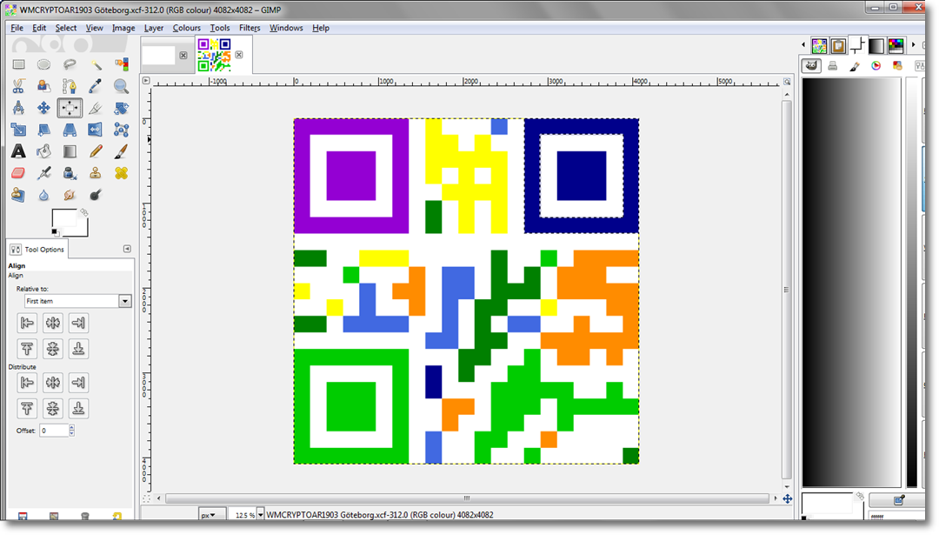Open the Layer menu
This screenshot has height=535, width=939.
153,28
